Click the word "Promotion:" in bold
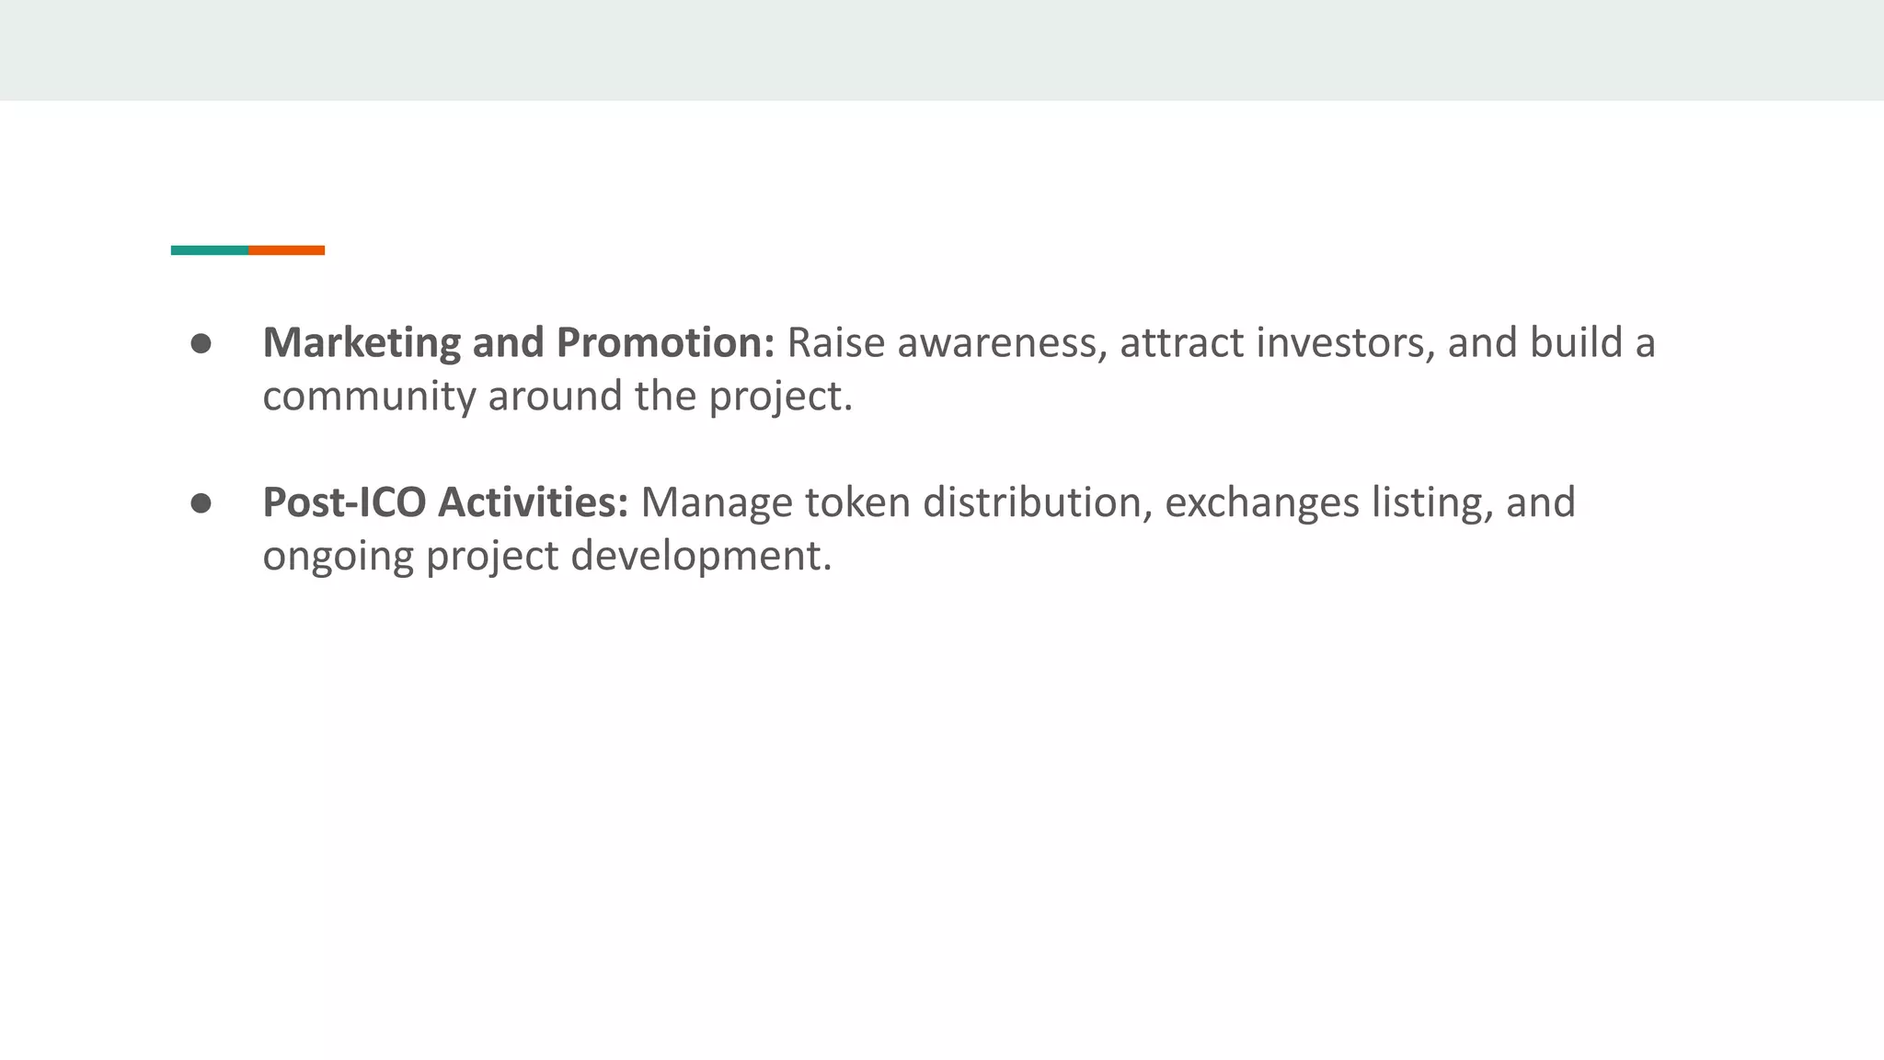The width and height of the screenshot is (1884, 1060). [x=666, y=342]
